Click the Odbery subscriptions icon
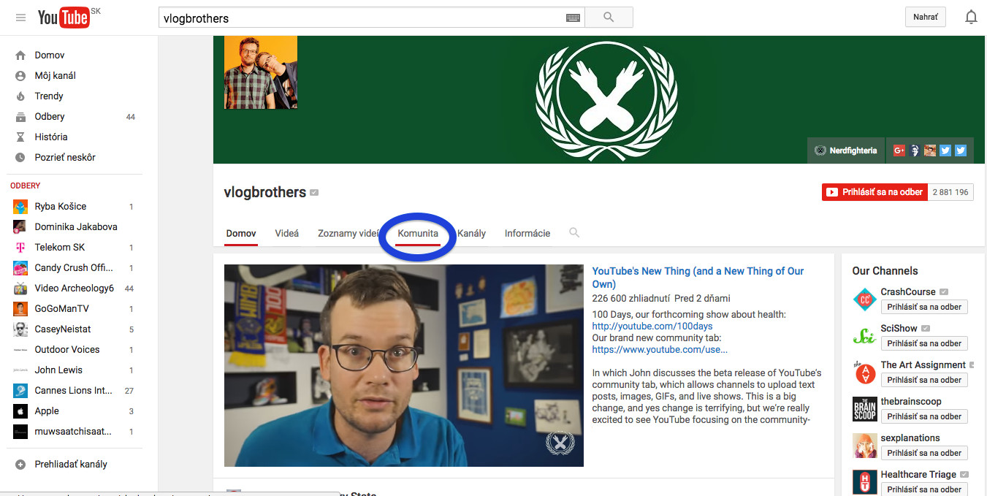Viewport: 987px width, 496px height. click(20, 116)
